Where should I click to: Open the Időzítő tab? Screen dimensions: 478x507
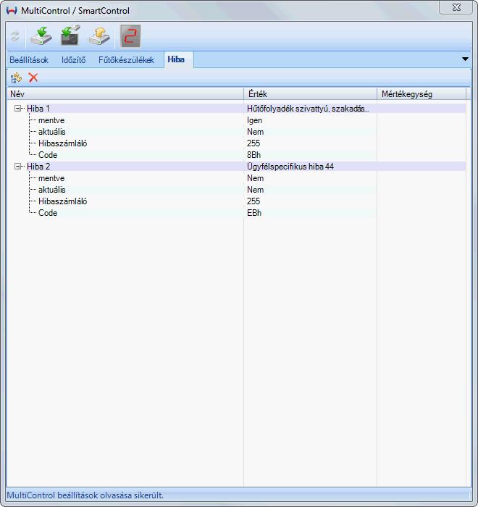tap(73, 60)
